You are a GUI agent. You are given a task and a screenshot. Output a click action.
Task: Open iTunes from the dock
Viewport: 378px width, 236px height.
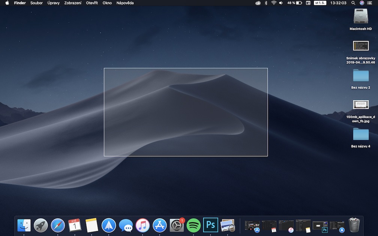tap(142, 225)
